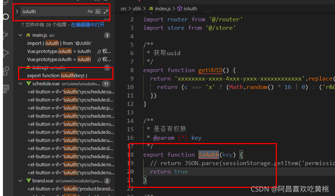Viewport: 335px width, 196px height.
Task: Click line number 18 in the gutter
Action: [130, 155]
